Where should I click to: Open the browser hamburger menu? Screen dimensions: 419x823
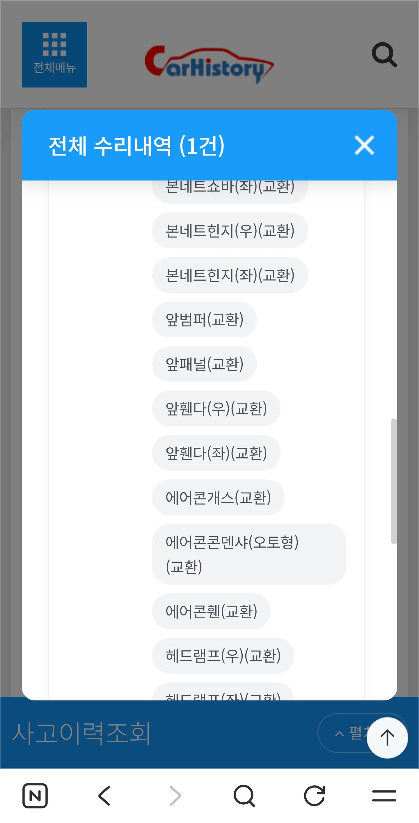tap(384, 796)
